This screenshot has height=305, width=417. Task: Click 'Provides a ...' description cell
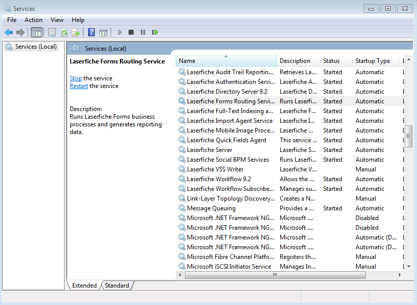tap(297, 208)
